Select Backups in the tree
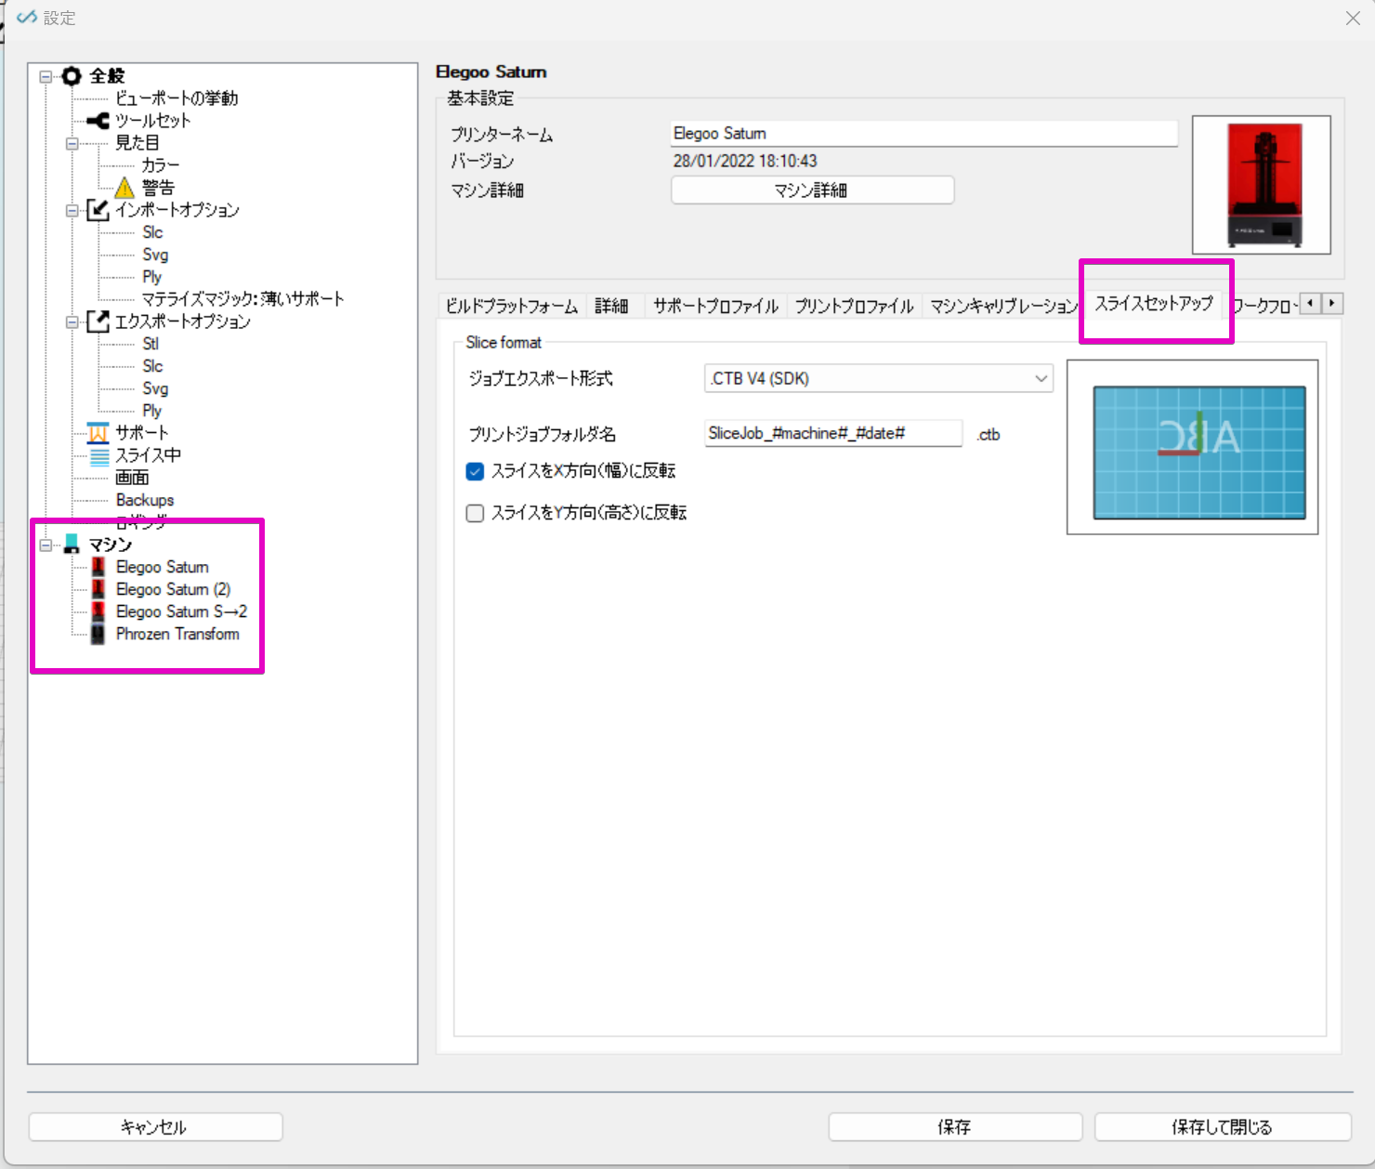 [x=145, y=500]
